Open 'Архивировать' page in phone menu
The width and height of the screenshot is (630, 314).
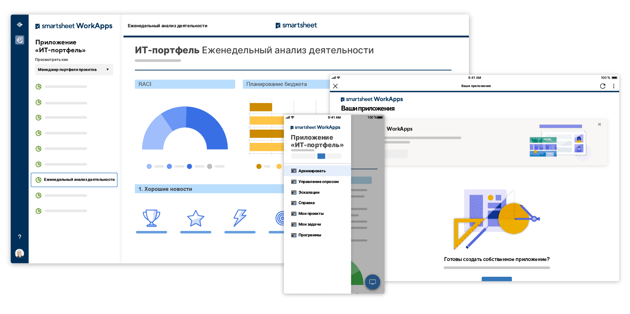[x=317, y=171]
